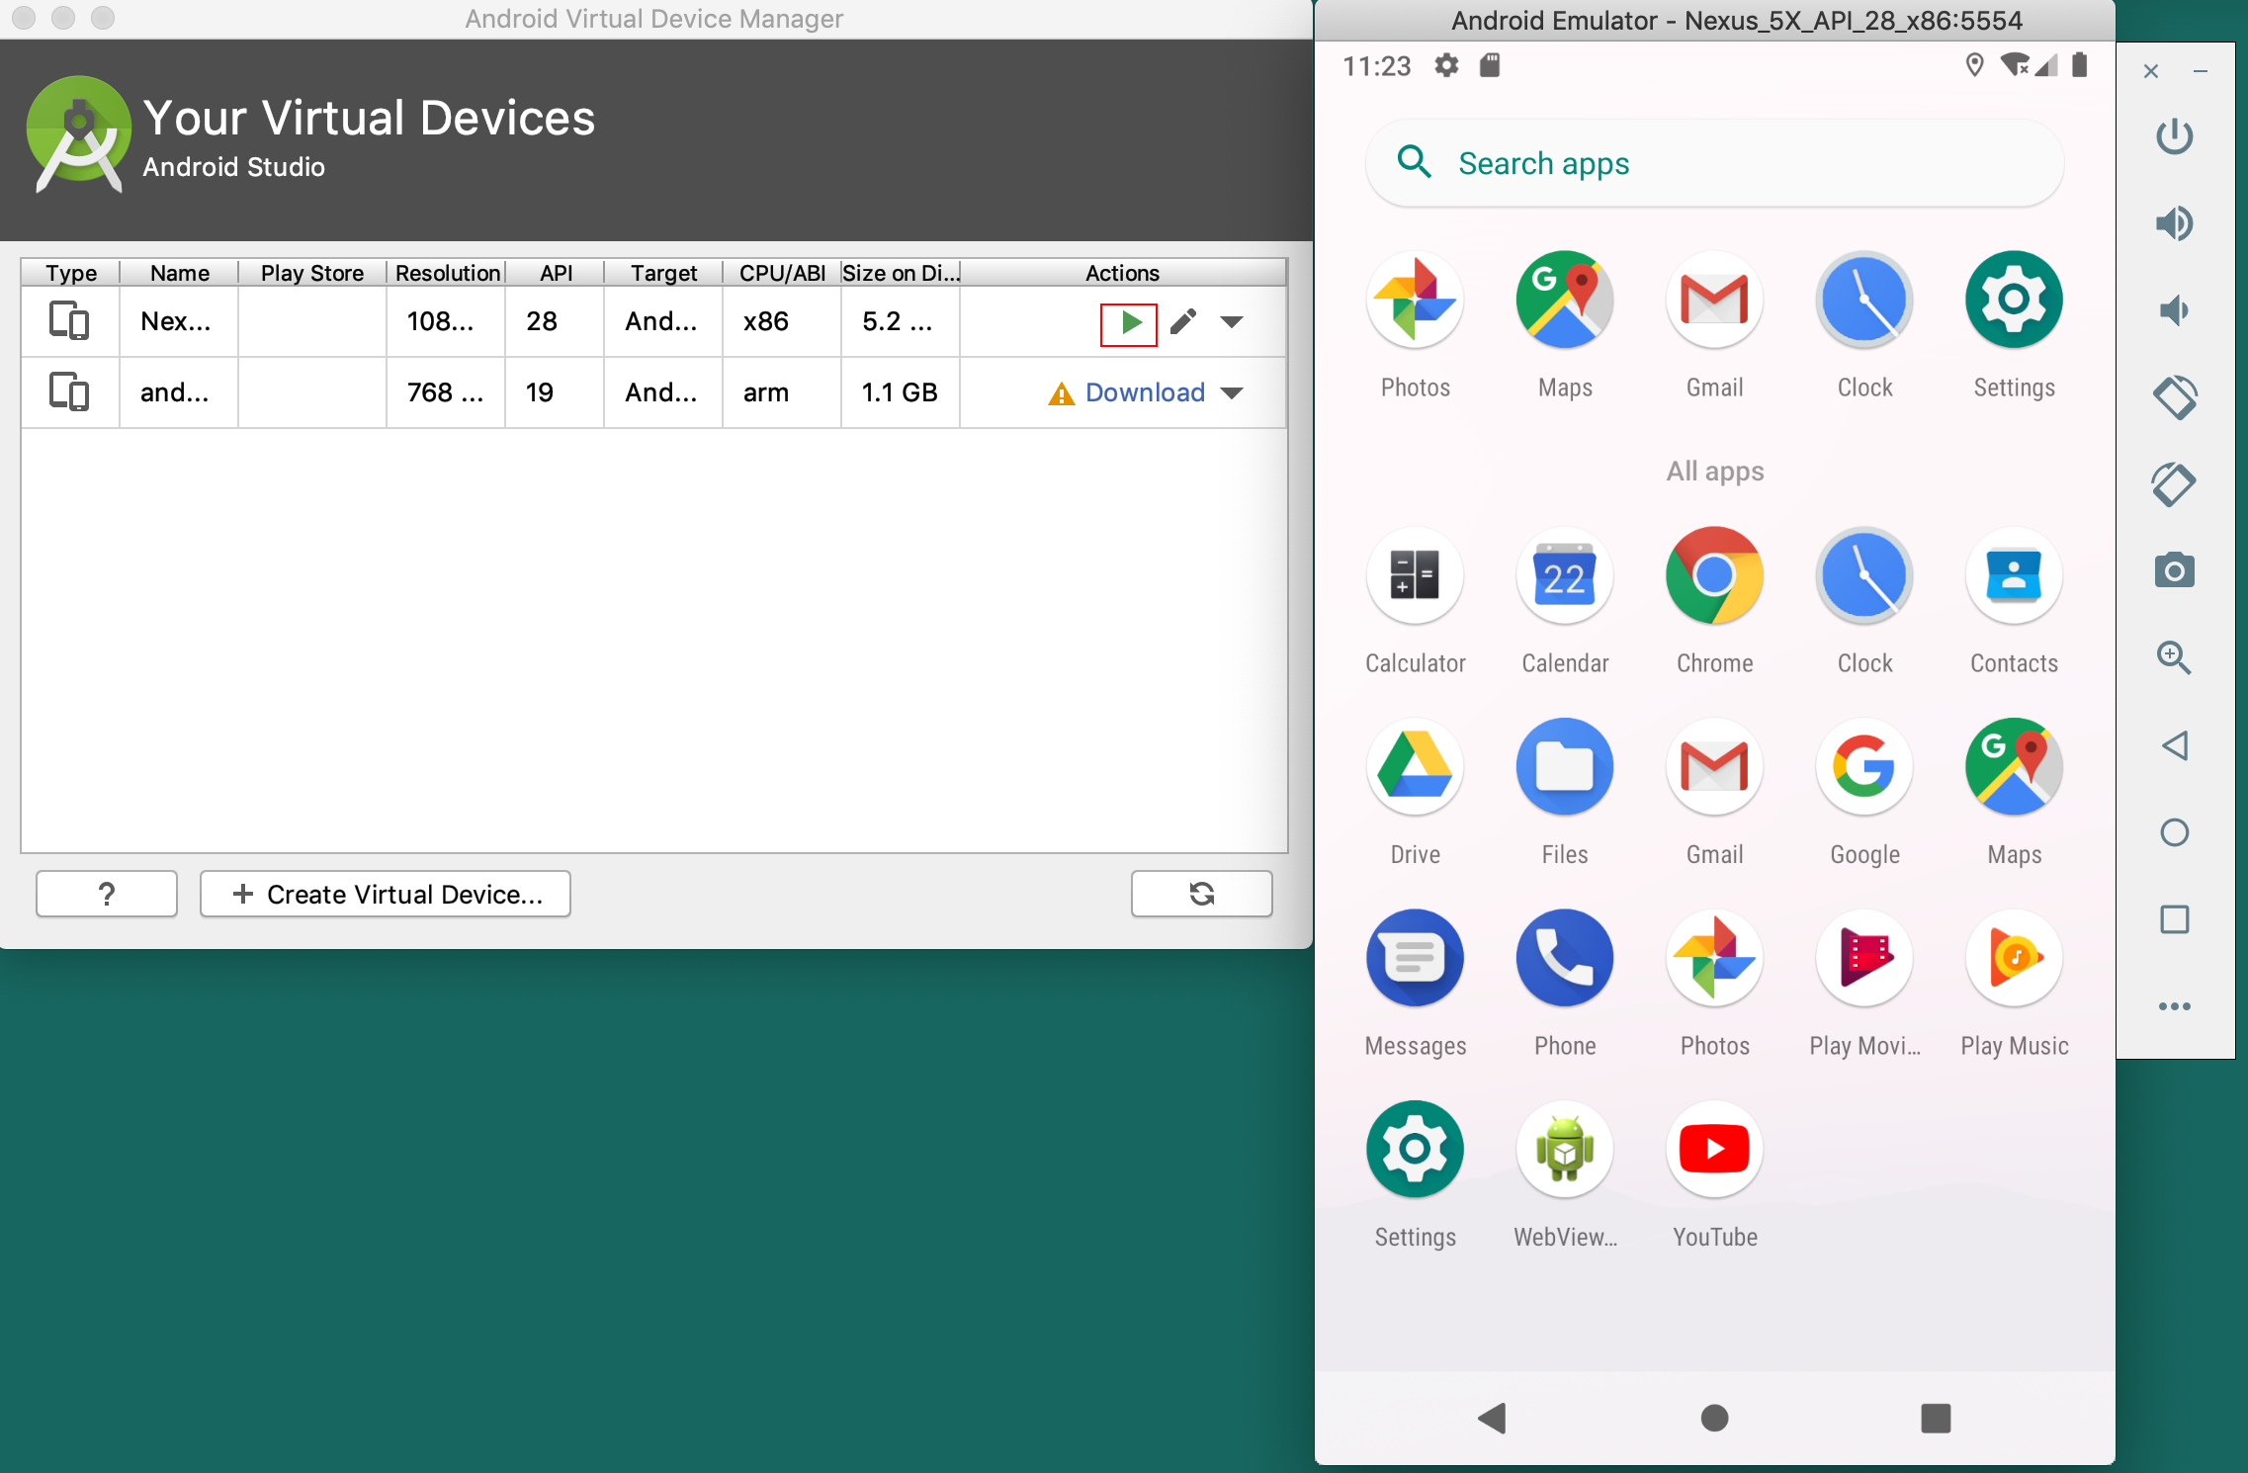Refresh the virtual device list
This screenshot has width=2248, height=1473.
pyautogui.click(x=1201, y=894)
